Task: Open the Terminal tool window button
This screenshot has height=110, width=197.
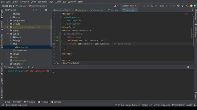Action: point(43,102)
